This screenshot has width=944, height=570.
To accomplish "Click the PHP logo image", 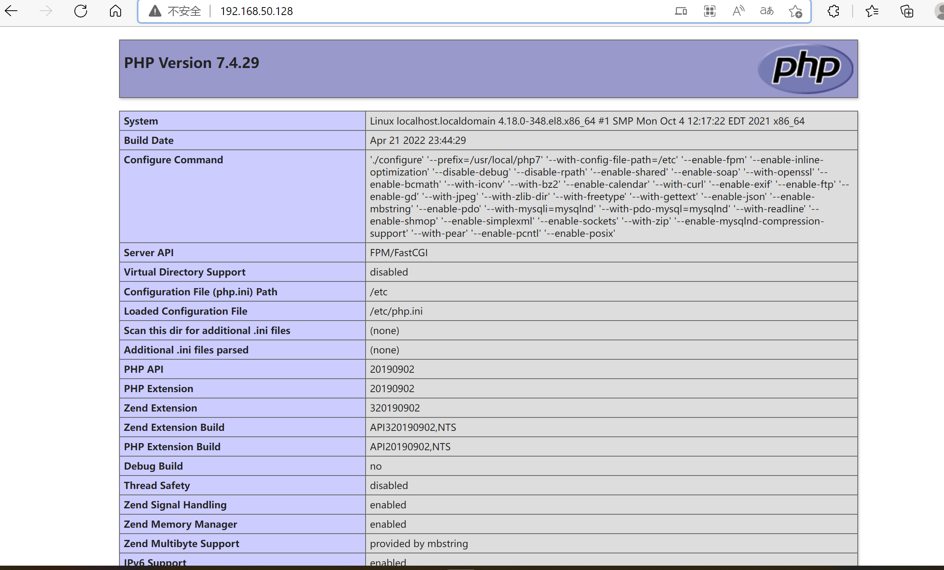I will [805, 68].
